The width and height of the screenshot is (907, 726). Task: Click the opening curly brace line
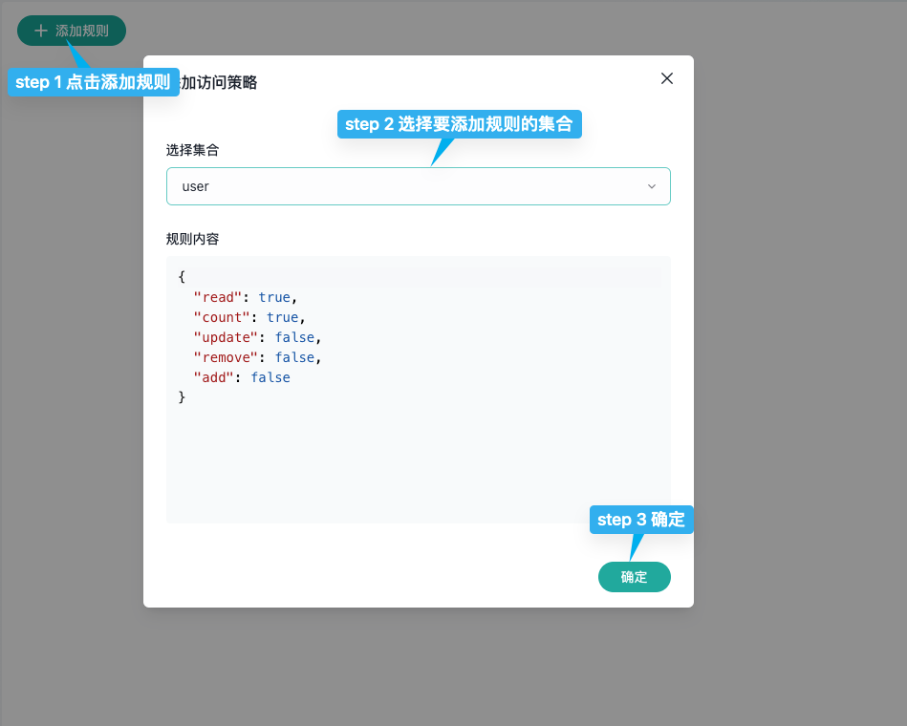point(182,277)
